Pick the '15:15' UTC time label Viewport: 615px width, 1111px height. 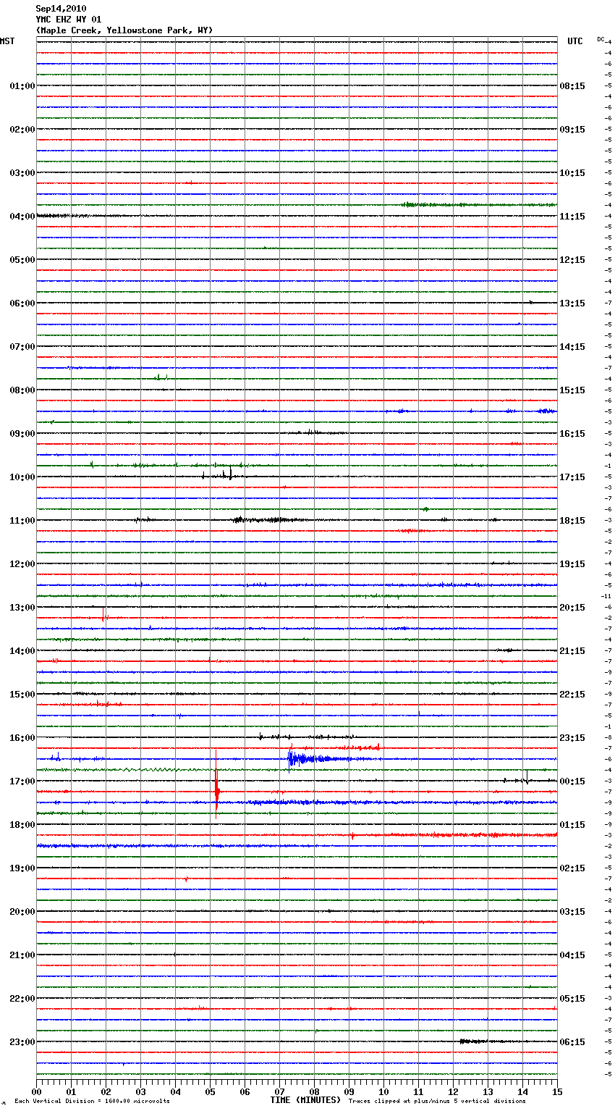572,390
